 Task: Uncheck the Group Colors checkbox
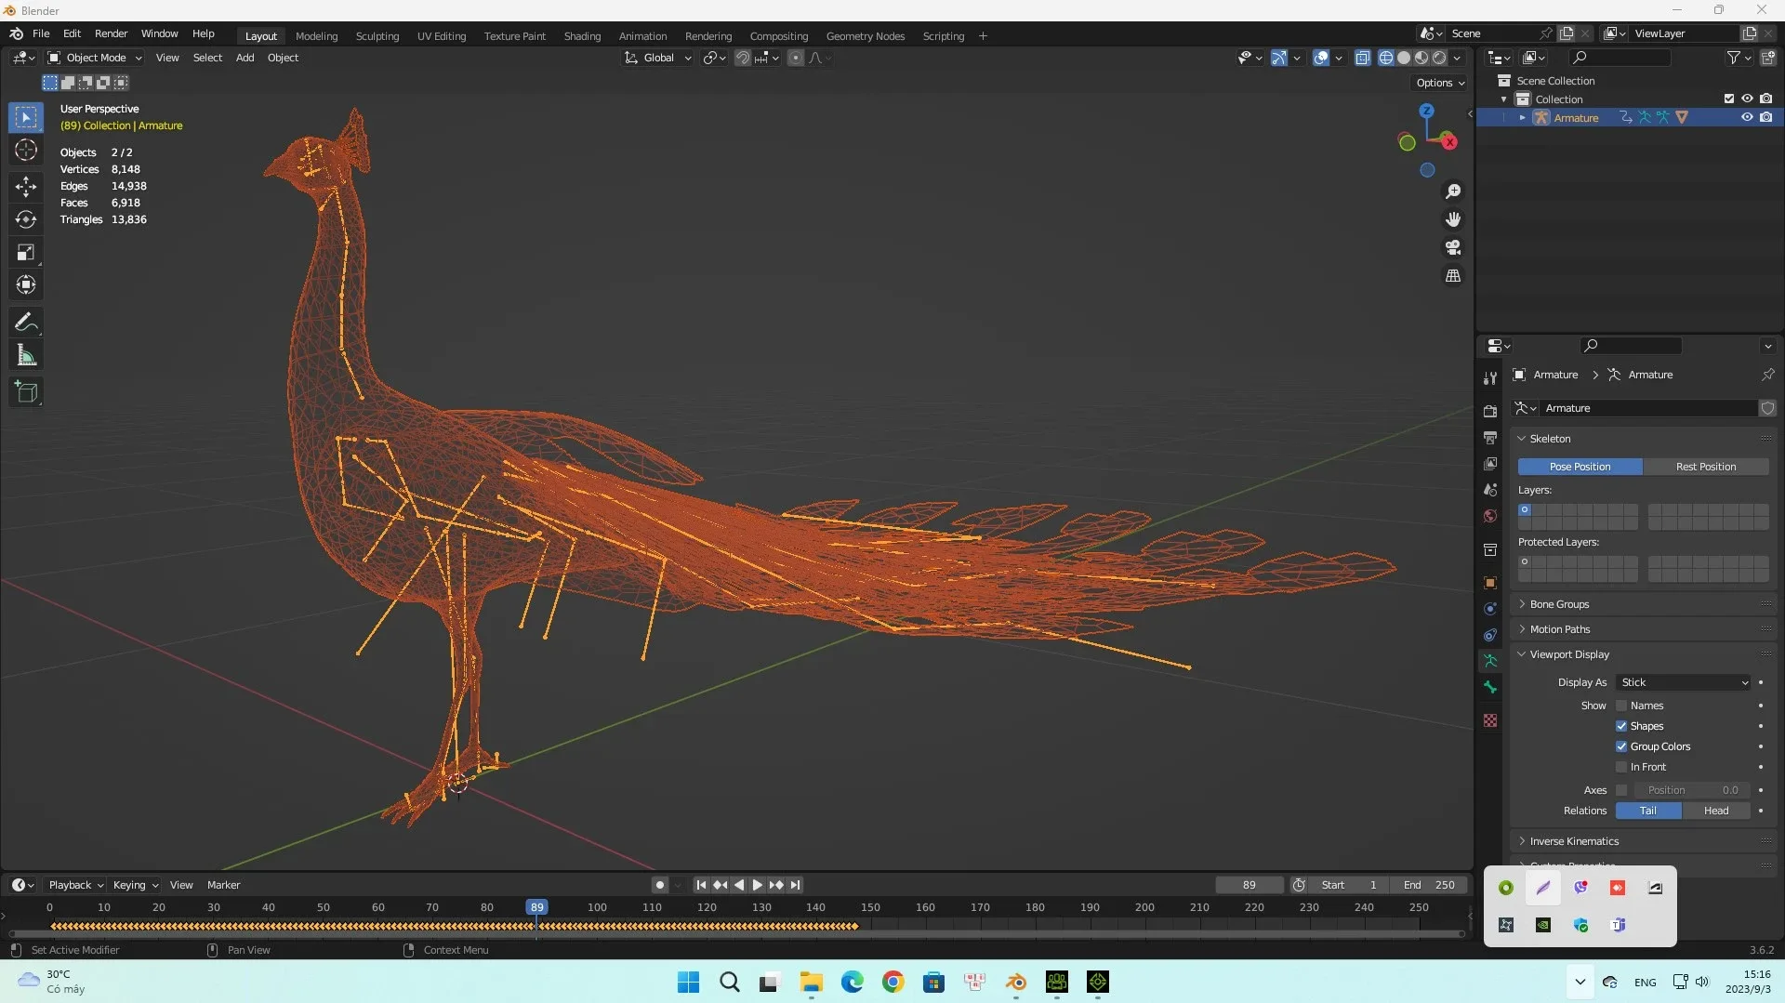click(1621, 746)
